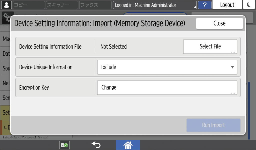Tap the Encryption Key Change field

pyautogui.click(x=167, y=87)
